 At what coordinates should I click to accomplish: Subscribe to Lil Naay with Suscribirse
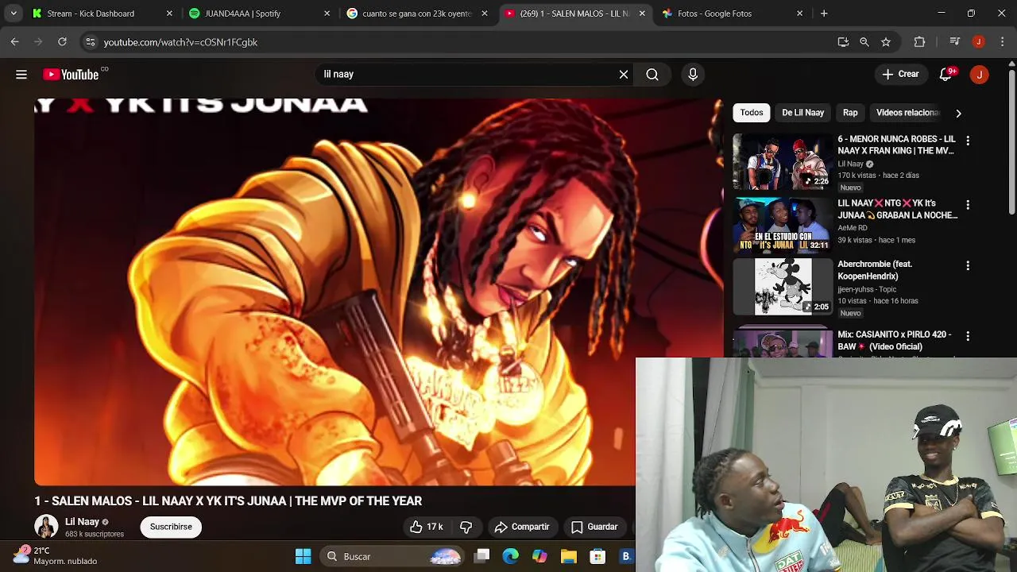click(171, 527)
